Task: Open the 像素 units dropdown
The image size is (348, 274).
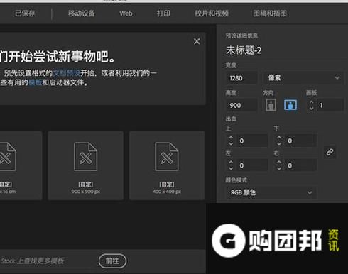Action: point(303,78)
